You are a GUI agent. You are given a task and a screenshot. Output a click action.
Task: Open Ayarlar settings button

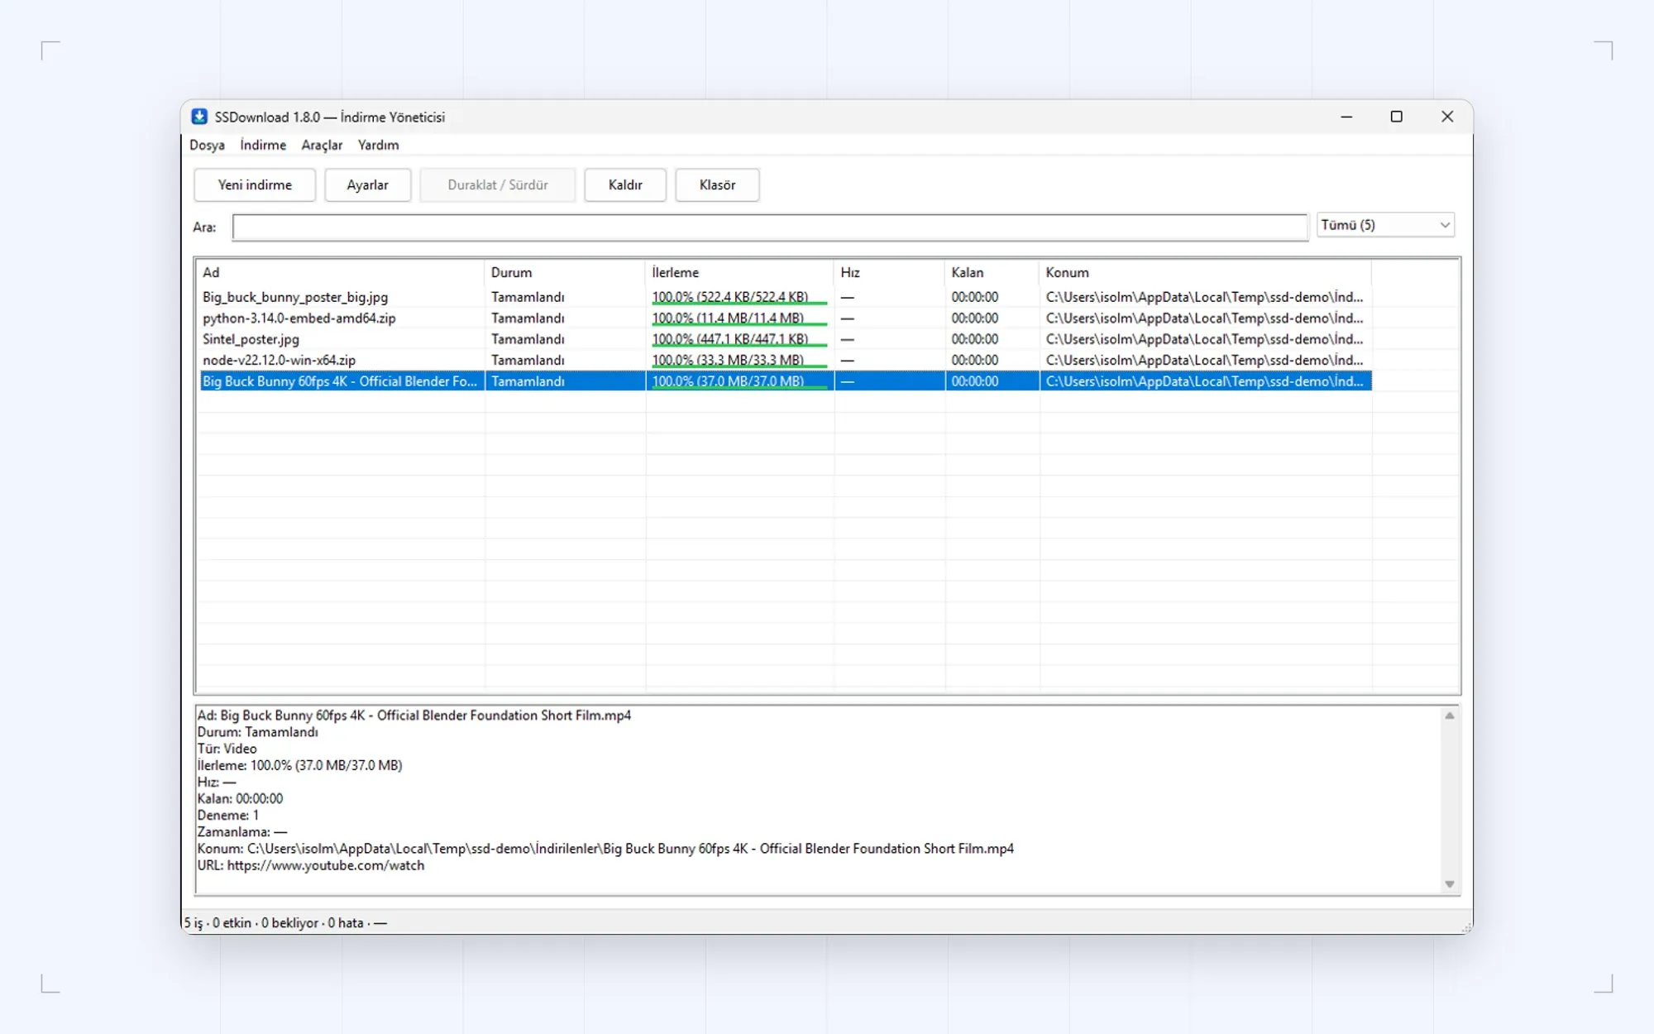pyautogui.click(x=367, y=185)
